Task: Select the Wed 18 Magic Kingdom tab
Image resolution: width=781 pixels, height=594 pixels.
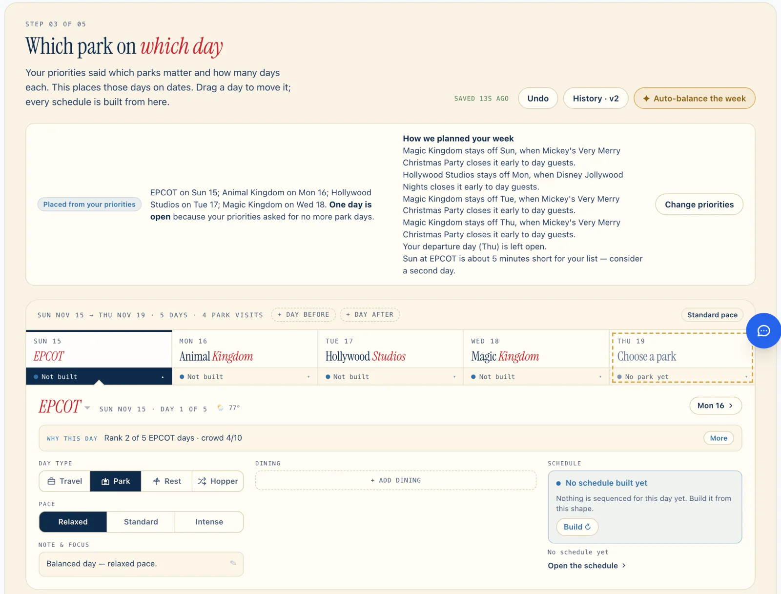Action: [536, 350]
